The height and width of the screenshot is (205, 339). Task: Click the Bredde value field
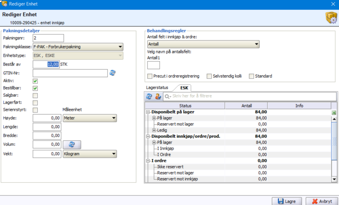pyautogui.click(x=47, y=135)
